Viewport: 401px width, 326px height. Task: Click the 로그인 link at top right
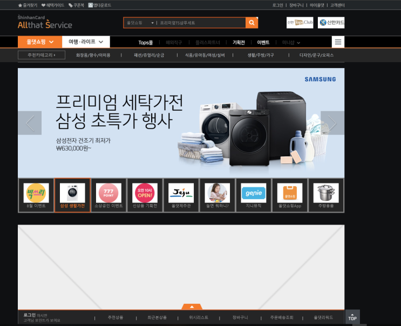pyautogui.click(x=278, y=5)
